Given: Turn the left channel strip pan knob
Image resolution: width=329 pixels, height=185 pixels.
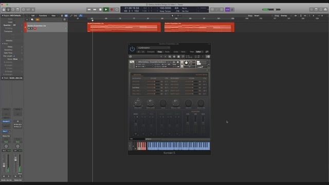Looking at the screenshot, I should point(6,146).
